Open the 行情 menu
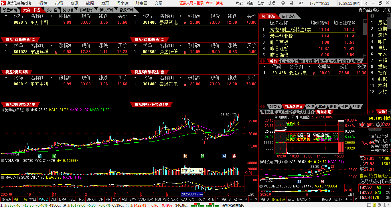391x208 pixels. point(44,3)
